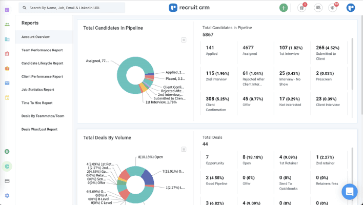Image resolution: width=363 pixels, height=205 pixels.
Task: Open the settings gear in the sidebar
Action: 7,195
